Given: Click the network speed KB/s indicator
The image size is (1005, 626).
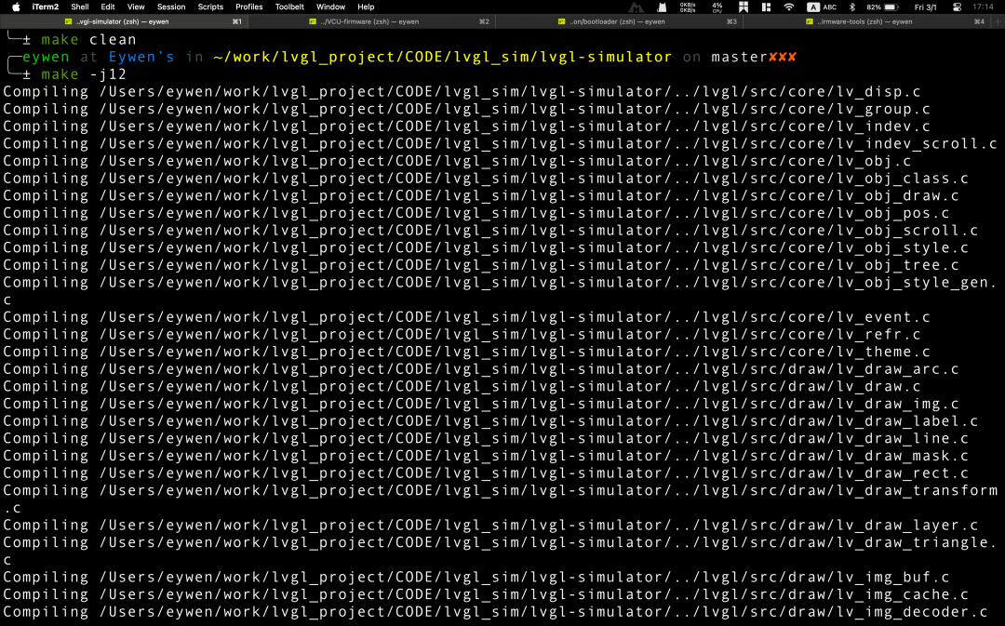Looking at the screenshot, I should [x=688, y=7].
